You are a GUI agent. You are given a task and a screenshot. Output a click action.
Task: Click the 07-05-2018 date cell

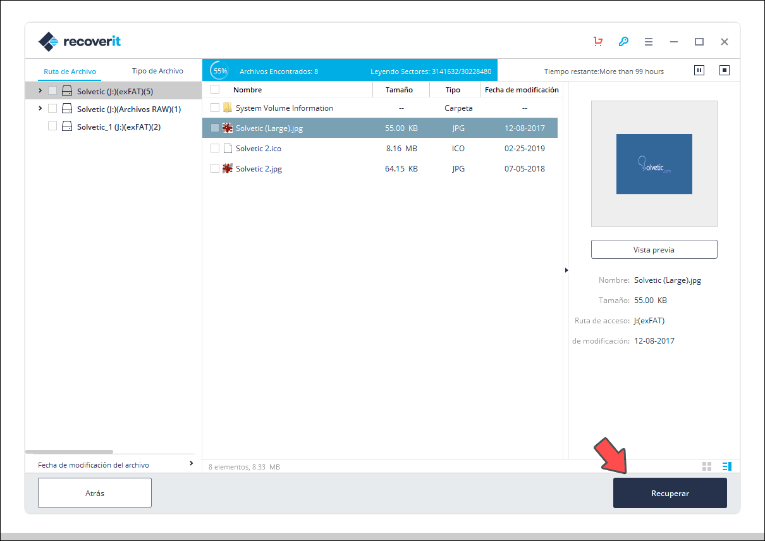coord(525,168)
